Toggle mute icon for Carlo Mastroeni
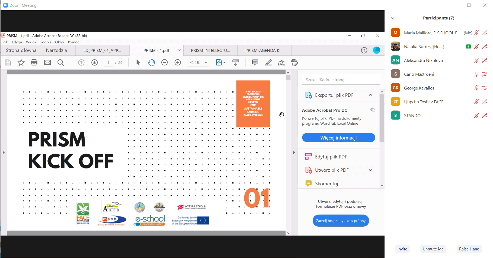Screen dimensions: 493x258 coord(476,74)
